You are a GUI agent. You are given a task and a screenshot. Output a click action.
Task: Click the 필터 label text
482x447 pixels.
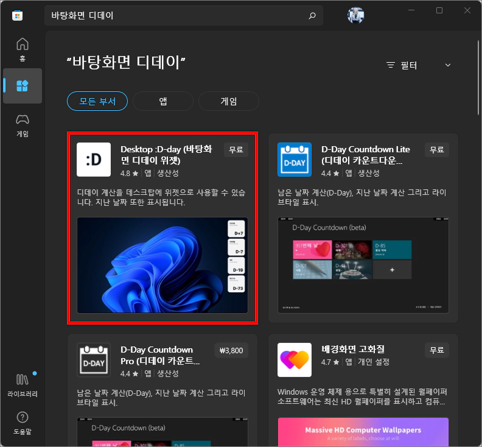[408, 65]
